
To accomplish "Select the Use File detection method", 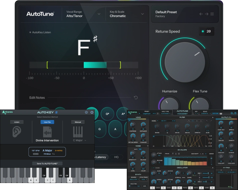I will 47,122.
